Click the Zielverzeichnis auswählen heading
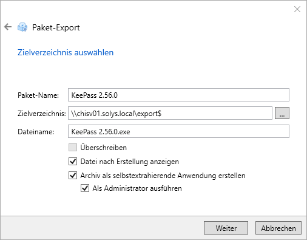Viewport: 307px width, 240px height. click(66, 52)
